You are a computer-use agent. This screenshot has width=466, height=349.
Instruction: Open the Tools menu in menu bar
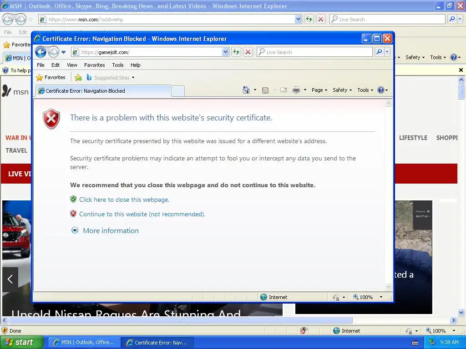(x=118, y=65)
